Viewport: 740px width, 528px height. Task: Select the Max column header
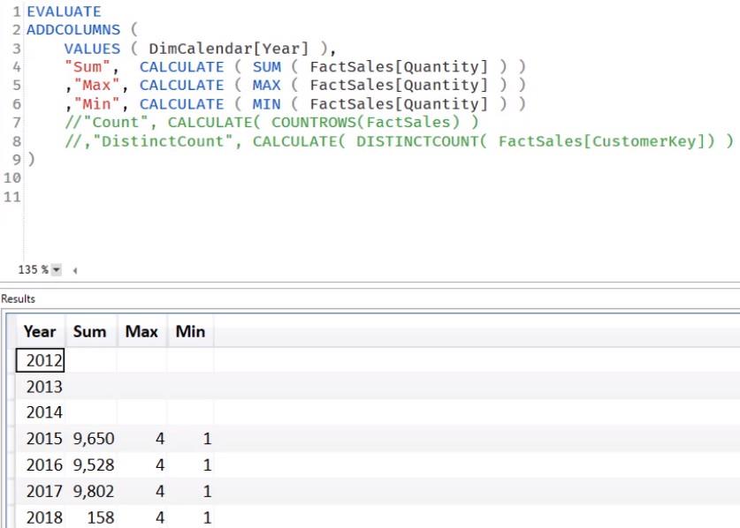click(141, 332)
